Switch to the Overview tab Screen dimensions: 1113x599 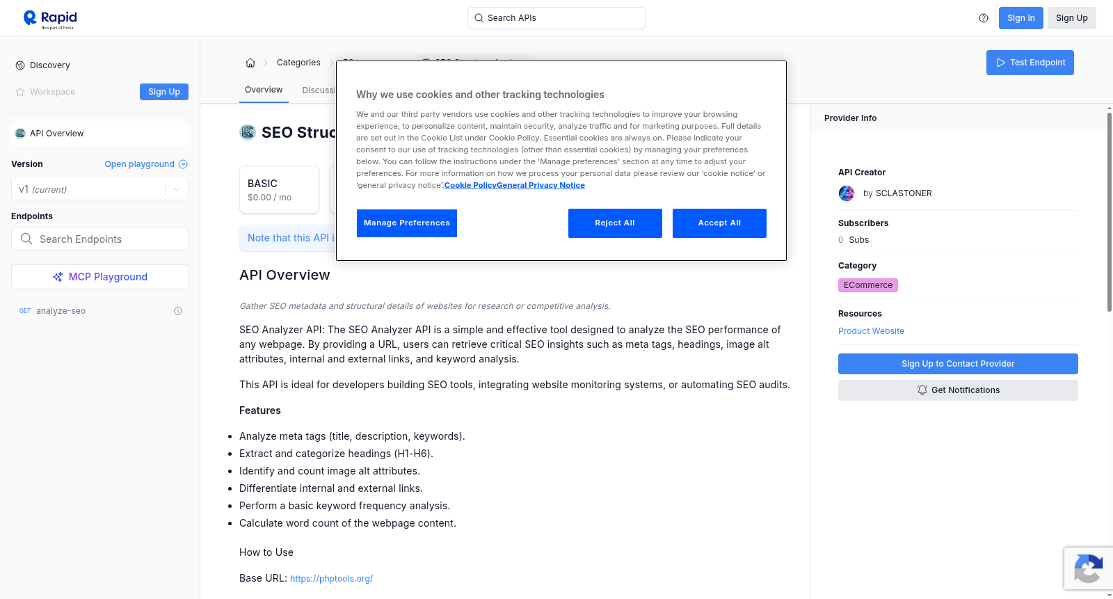pos(264,90)
